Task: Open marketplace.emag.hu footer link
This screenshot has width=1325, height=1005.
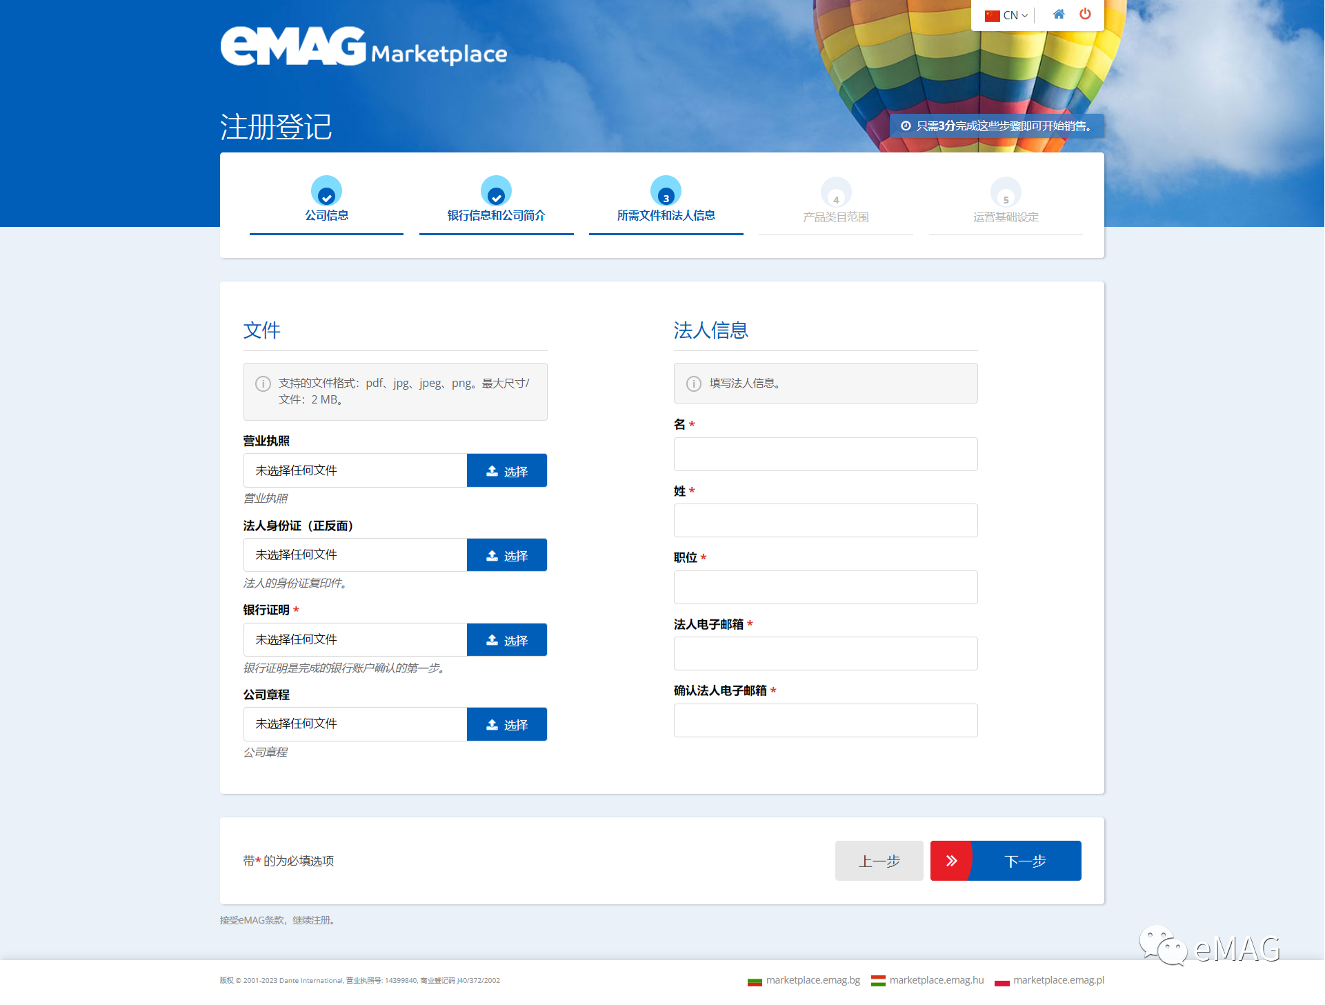Action: [936, 980]
